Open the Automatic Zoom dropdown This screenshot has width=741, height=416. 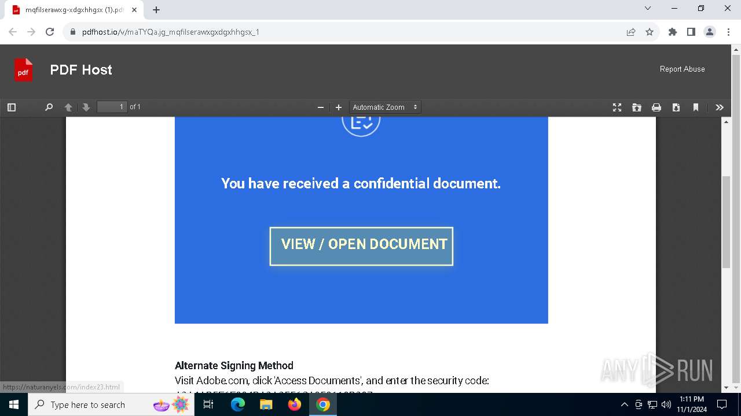[x=385, y=107]
